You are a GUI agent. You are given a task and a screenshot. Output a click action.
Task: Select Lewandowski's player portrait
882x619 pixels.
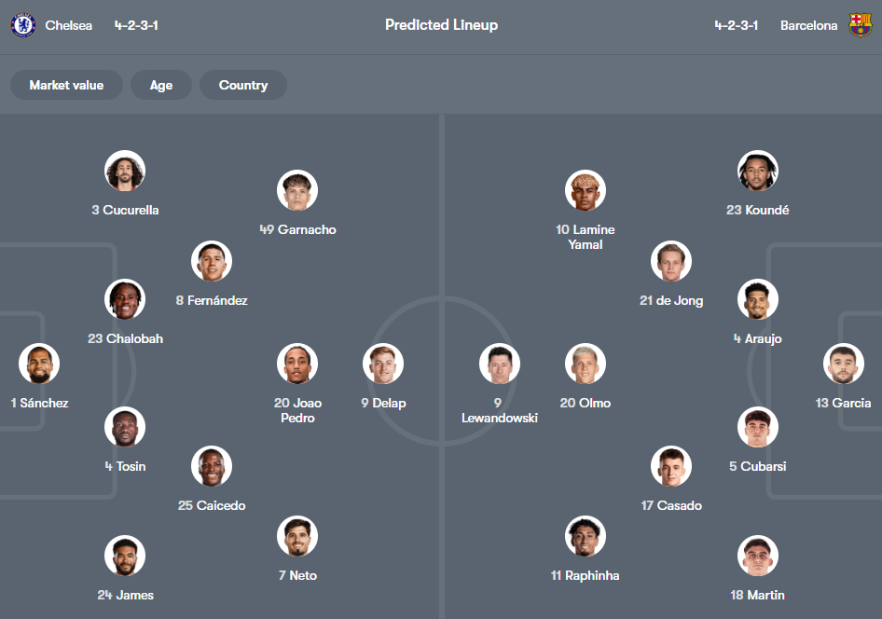click(500, 364)
